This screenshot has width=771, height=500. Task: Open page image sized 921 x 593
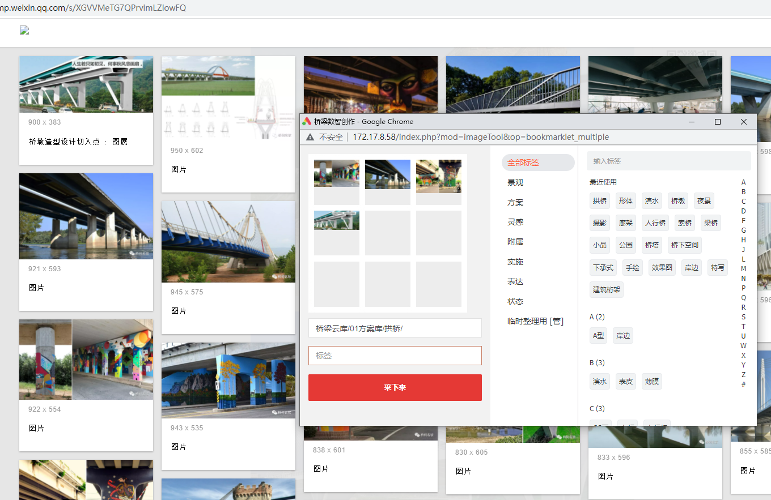86,216
